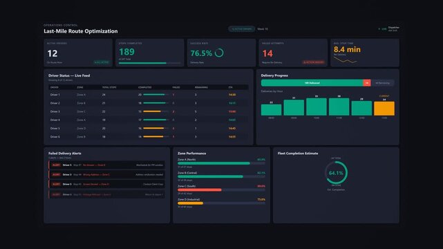443x249 pixels.
Task: Click the 12 active drivers value
Action: point(53,53)
